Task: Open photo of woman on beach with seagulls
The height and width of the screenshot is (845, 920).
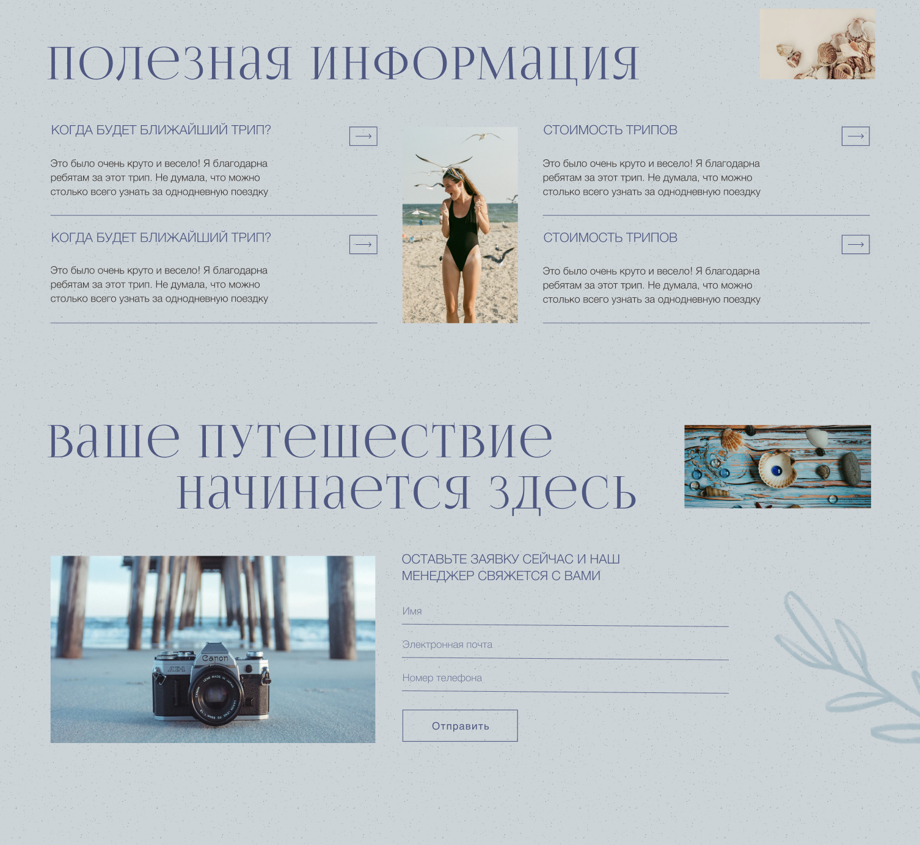Action: point(460,225)
